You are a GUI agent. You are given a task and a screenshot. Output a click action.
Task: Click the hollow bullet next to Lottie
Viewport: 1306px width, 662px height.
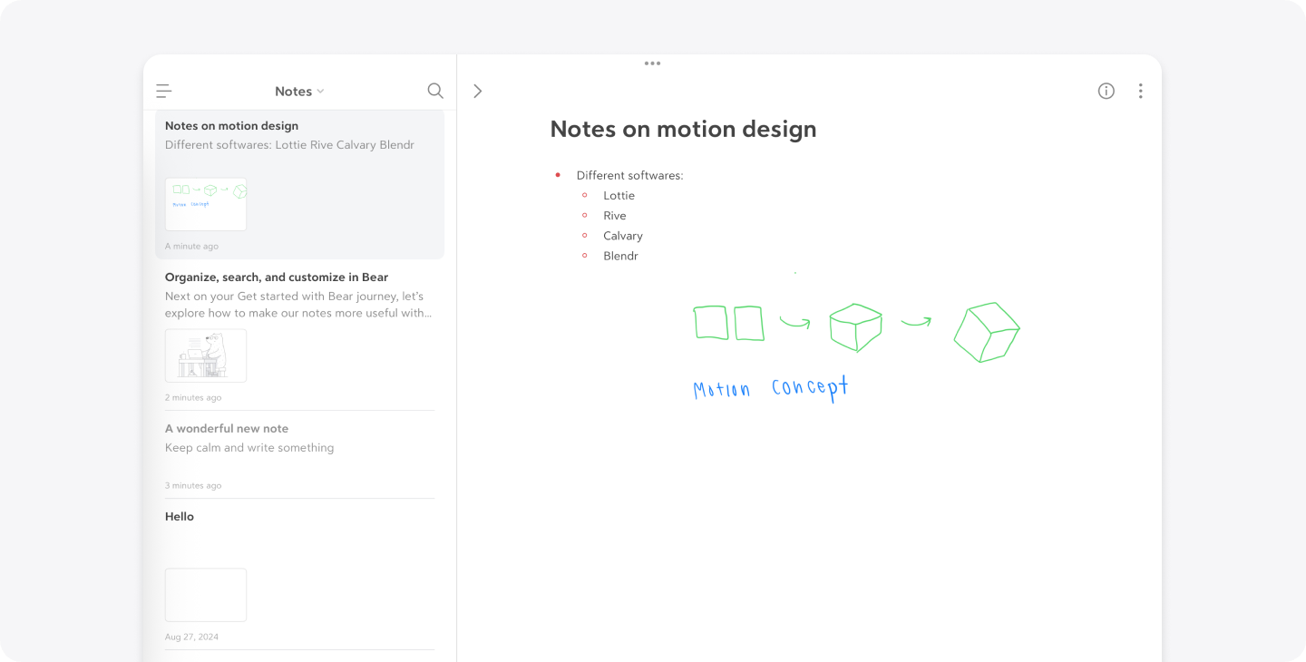583,195
